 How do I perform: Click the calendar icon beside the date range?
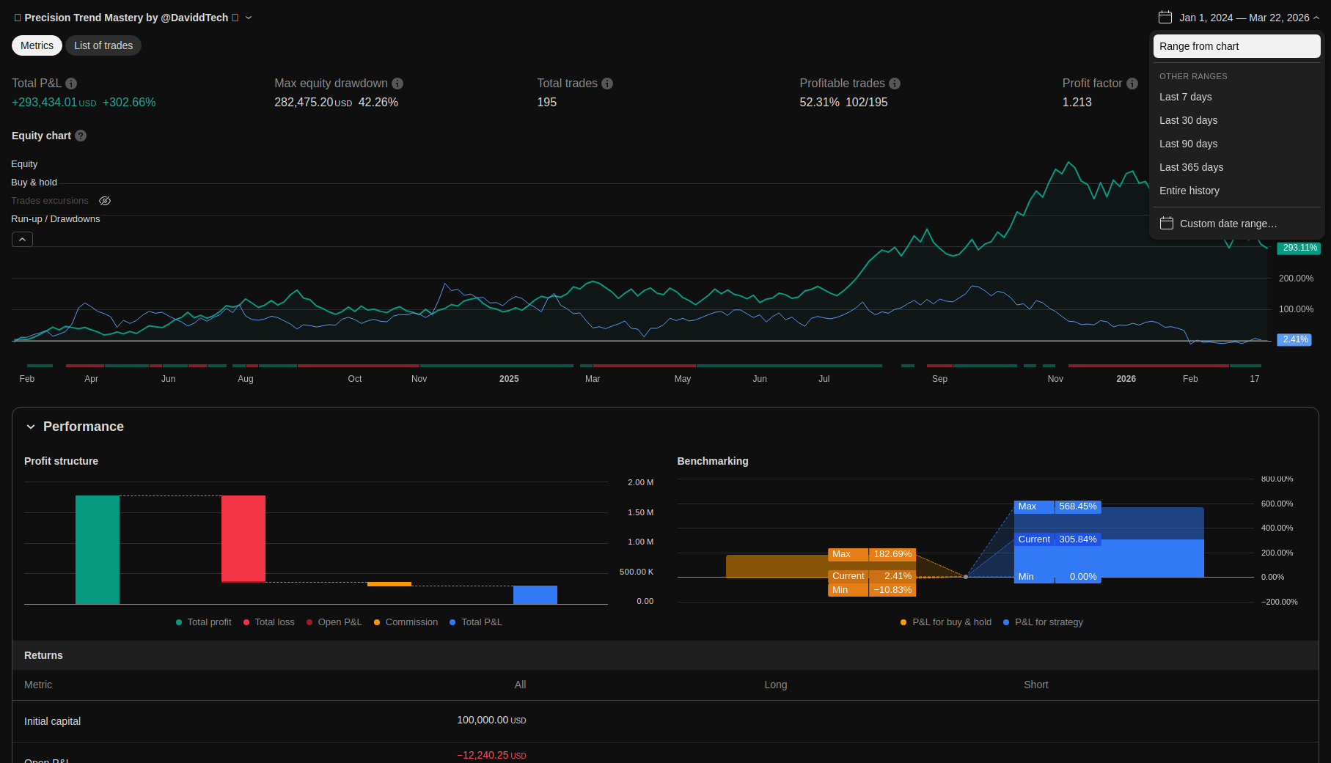point(1165,18)
